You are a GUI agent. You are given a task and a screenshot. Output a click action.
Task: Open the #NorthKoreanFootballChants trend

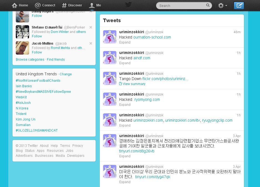pyautogui.click(x=38, y=81)
